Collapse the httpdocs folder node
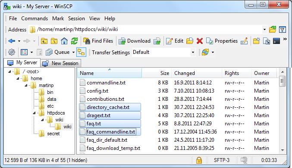Image resolution: width=292 pixels, height=168 pixels. pyautogui.click(x=34, y=113)
